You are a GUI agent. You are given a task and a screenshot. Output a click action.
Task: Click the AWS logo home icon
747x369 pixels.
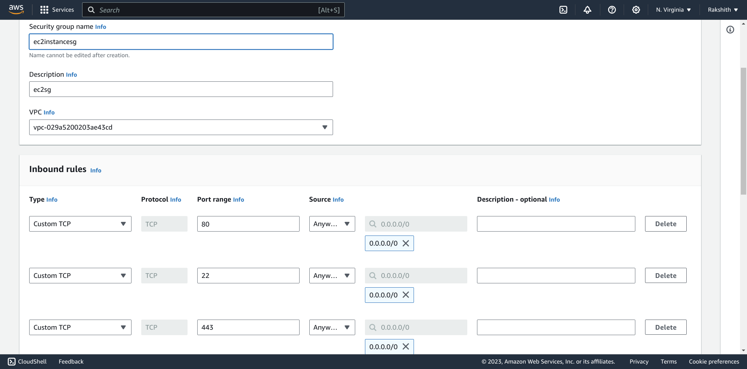[16, 9]
